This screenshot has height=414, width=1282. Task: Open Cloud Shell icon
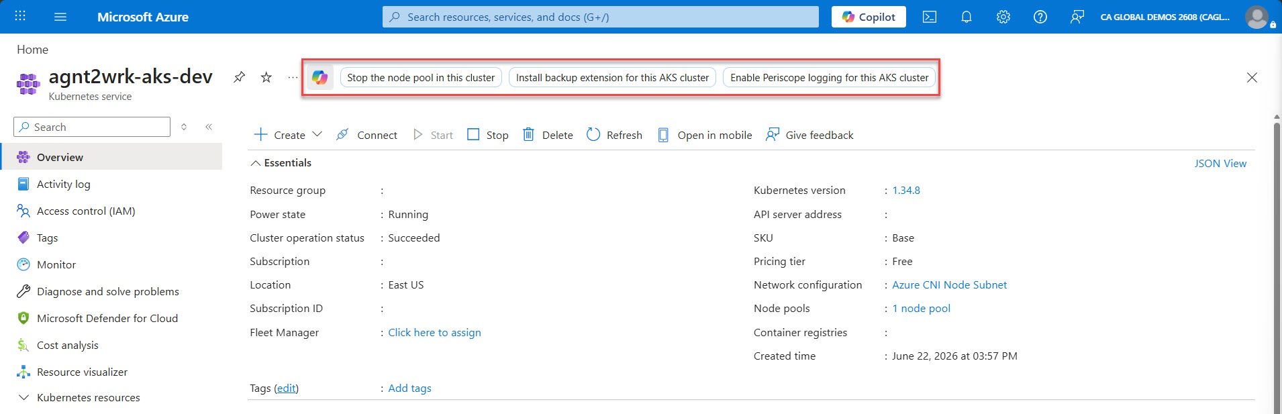(x=930, y=17)
